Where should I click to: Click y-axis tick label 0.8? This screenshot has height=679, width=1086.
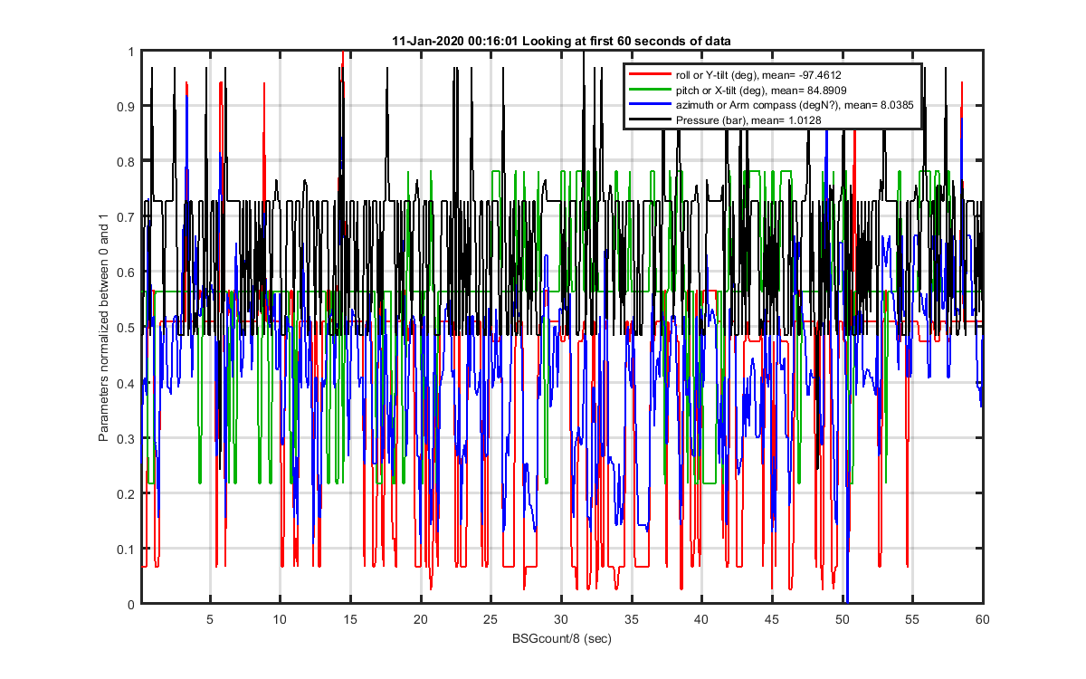pos(127,162)
